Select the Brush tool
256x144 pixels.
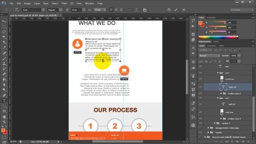pyautogui.click(x=4, y=58)
